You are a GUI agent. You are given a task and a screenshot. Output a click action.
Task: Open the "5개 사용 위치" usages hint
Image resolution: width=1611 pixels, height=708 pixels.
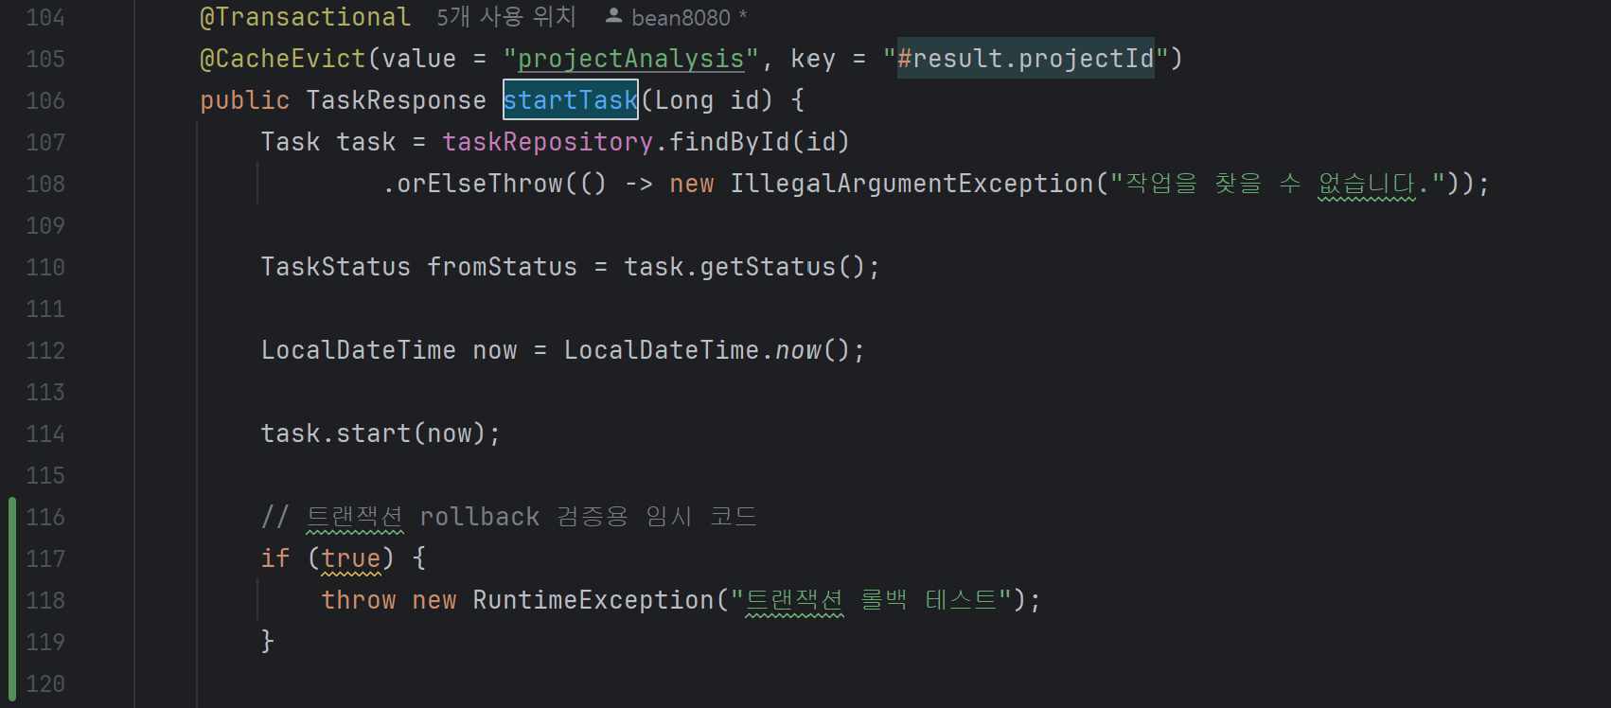click(506, 17)
